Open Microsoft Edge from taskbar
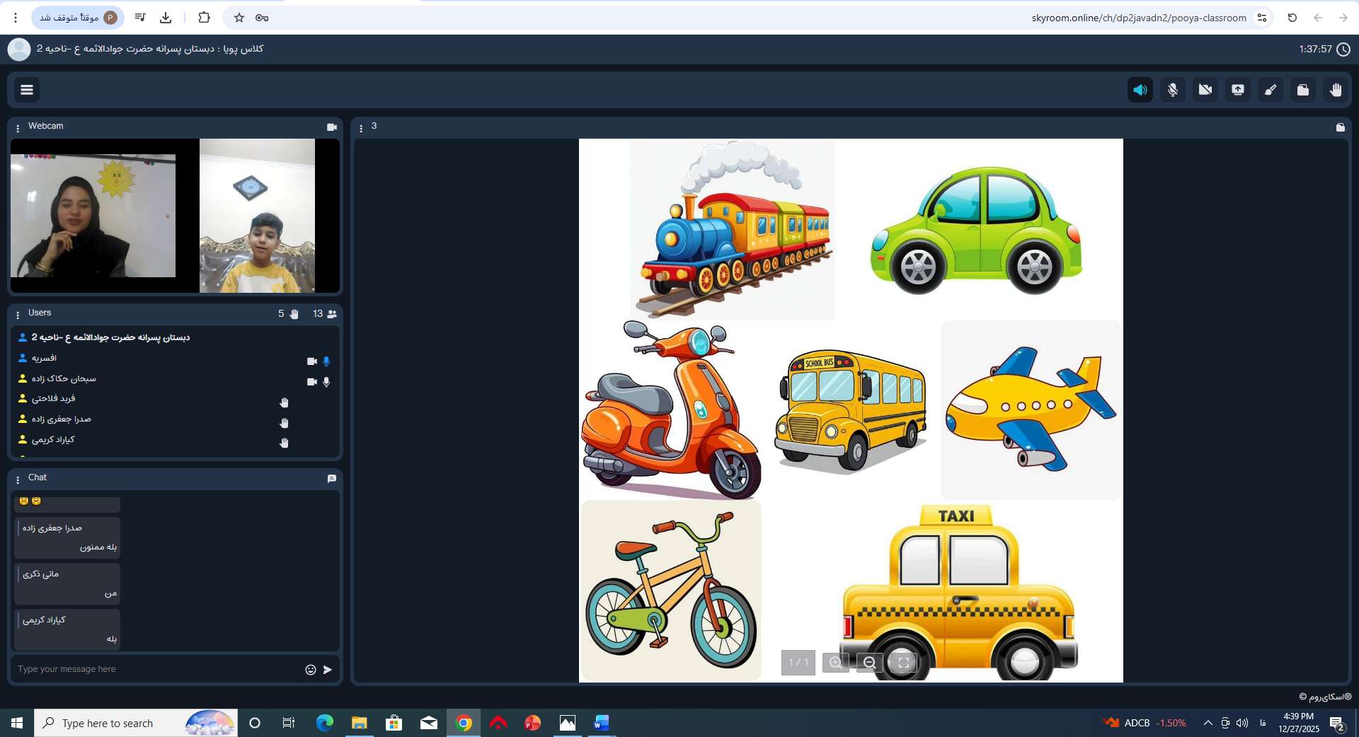Screen dimensions: 1359x737 click(x=325, y=723)
